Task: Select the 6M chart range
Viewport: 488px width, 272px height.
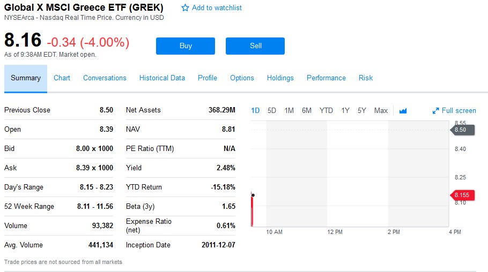Action: pyautogui.click(x=307, y=111)
